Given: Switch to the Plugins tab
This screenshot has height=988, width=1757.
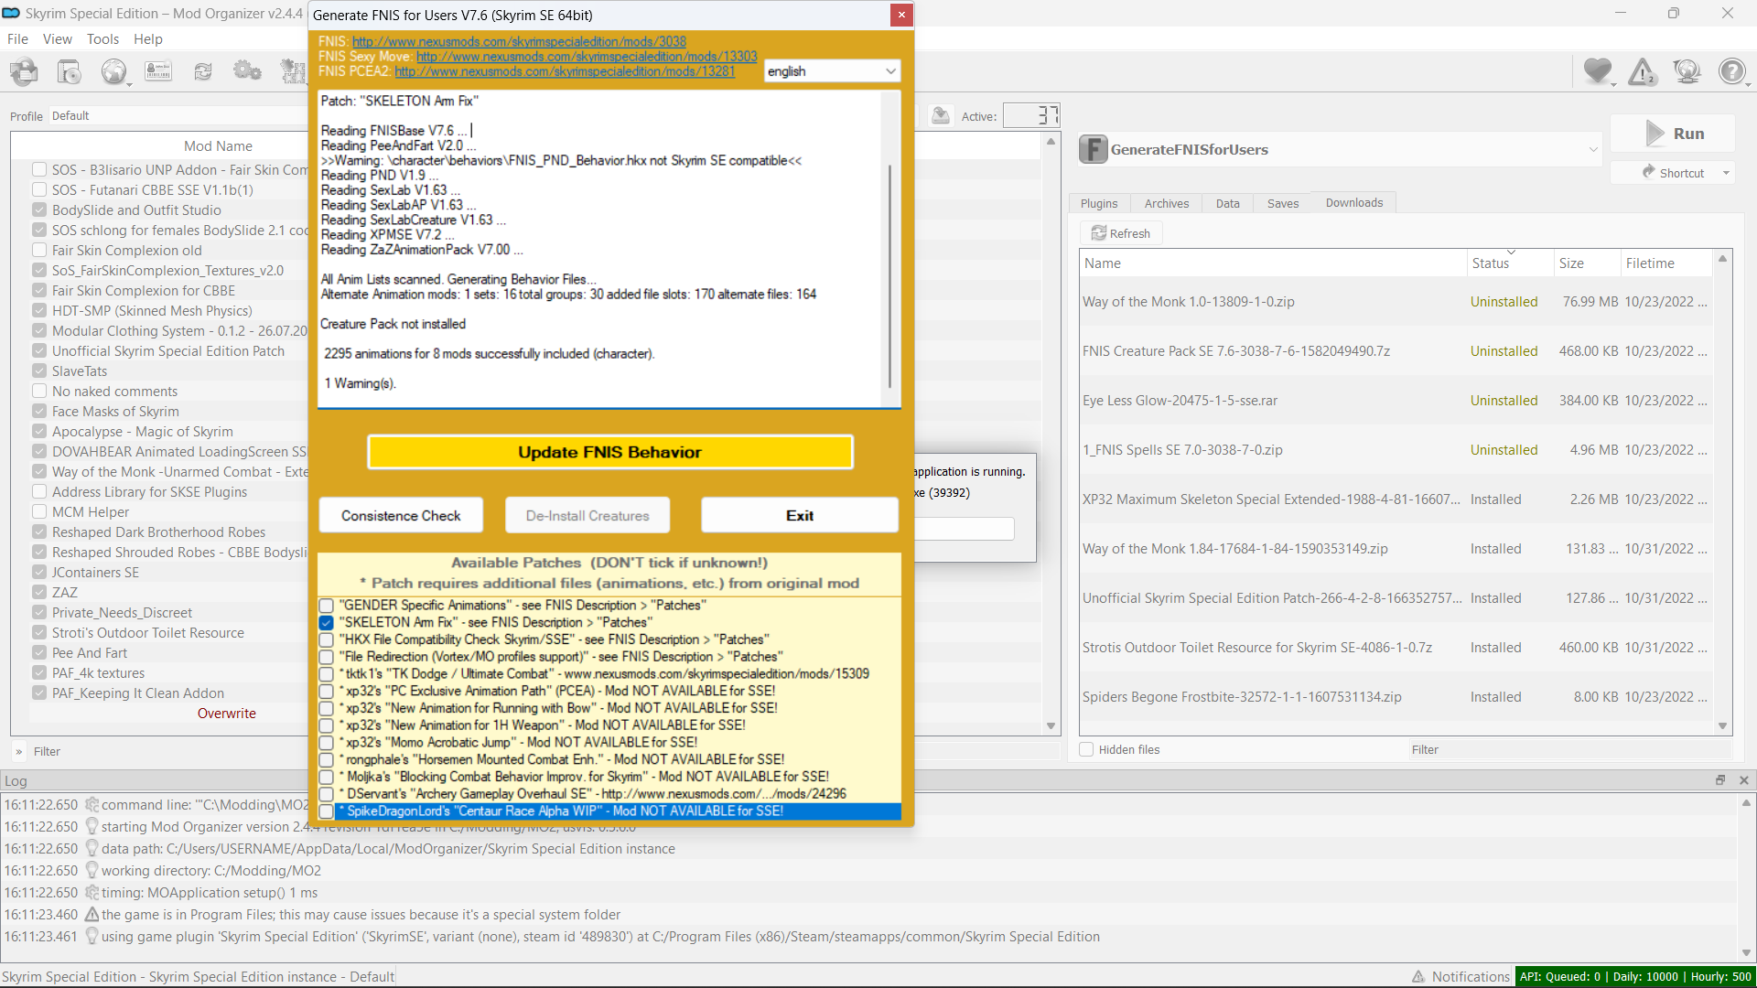Looking at the screenshot, I should pyautogui.click(x=1098, y=203).
